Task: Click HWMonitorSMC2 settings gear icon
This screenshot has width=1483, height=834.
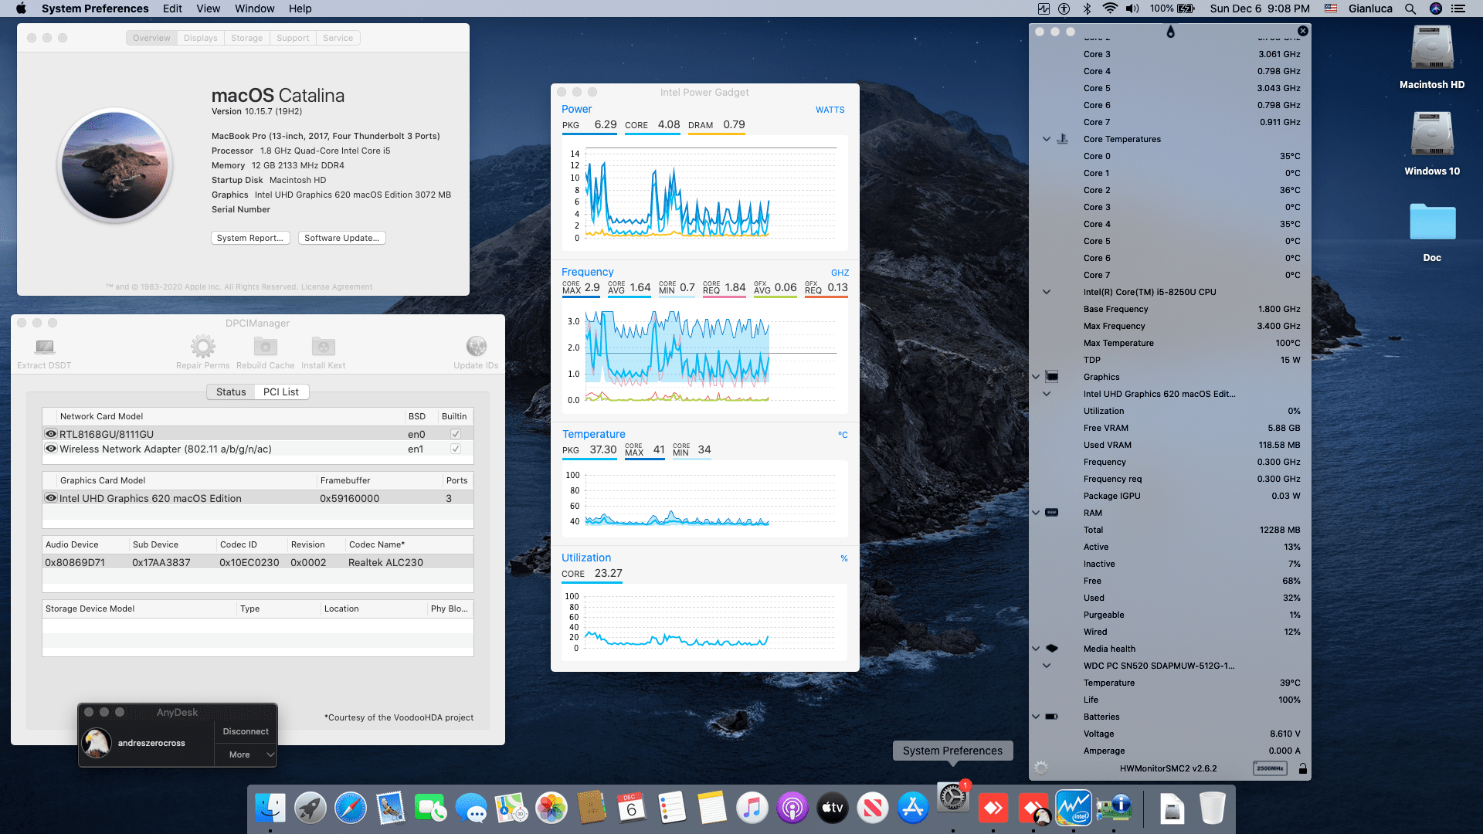Action: tap(1041, 768)
